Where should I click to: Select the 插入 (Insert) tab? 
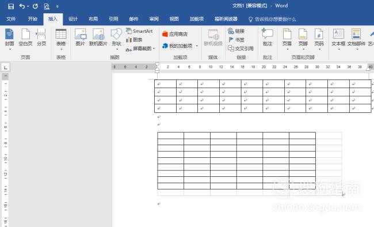53,19
